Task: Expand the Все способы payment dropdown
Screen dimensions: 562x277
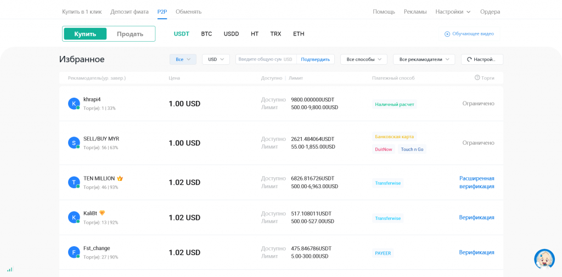Action: 364,59
